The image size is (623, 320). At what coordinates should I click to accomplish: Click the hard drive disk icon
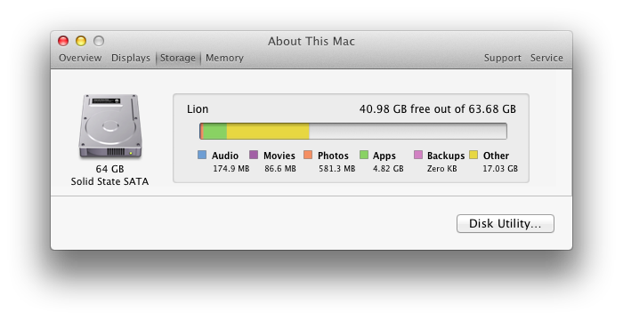point(110,126)
